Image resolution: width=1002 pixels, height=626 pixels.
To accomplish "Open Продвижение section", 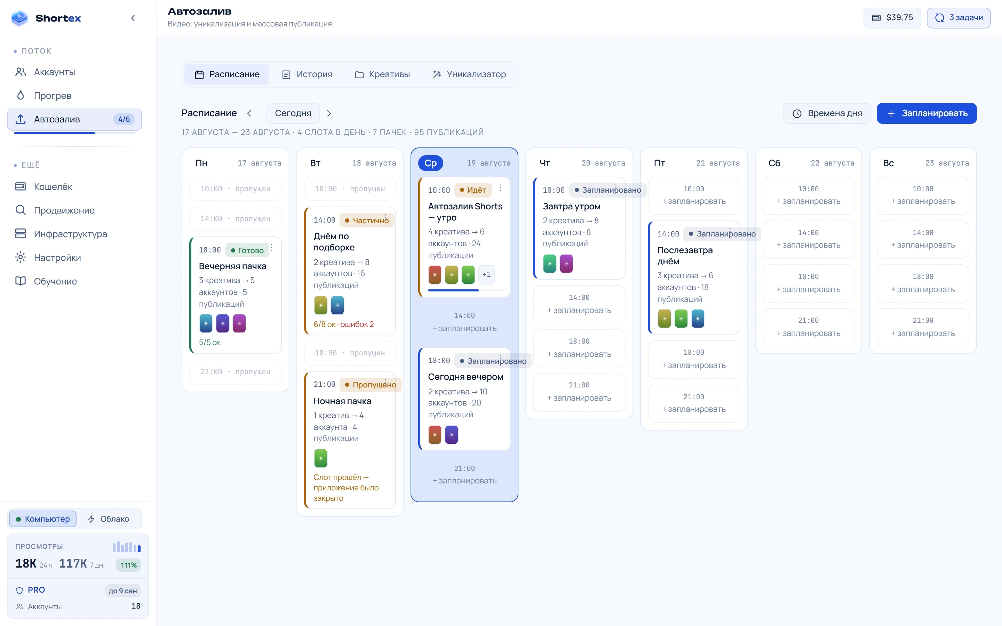I will point(74,210).
